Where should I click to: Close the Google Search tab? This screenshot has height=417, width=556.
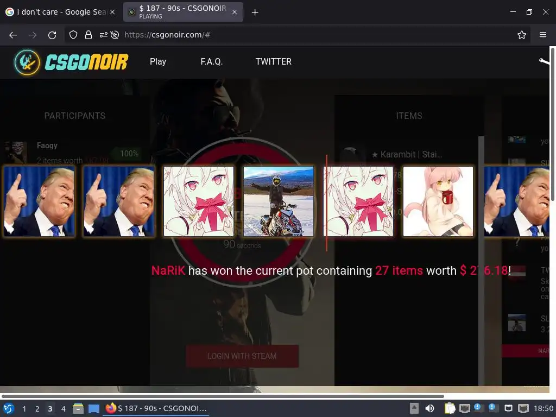click(112, 12)
